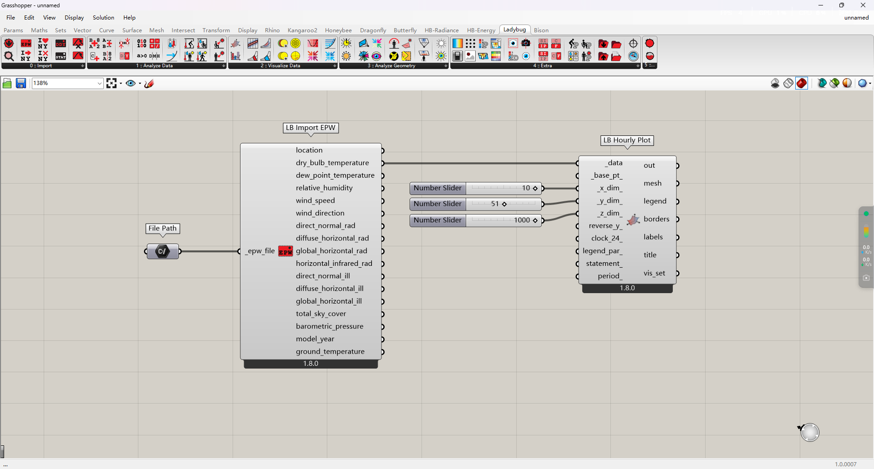Activate the sketch pencil tool
Image resolution: width=874 pixels, height=469 pixels.
[x=149, y=83]
